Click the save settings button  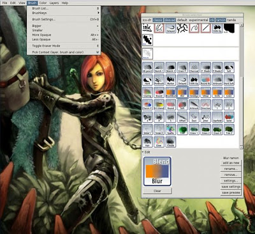pos(231,187)
